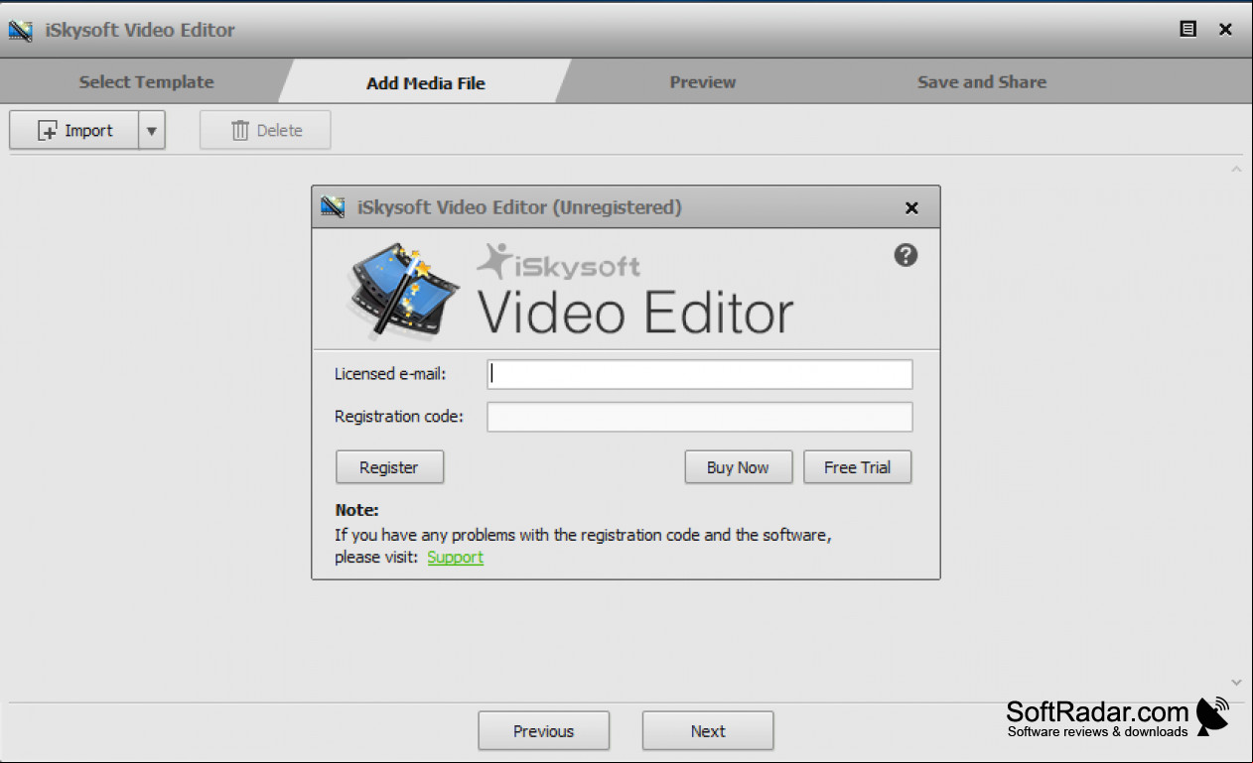Click the Buy Now button

[x=738, y=467]
